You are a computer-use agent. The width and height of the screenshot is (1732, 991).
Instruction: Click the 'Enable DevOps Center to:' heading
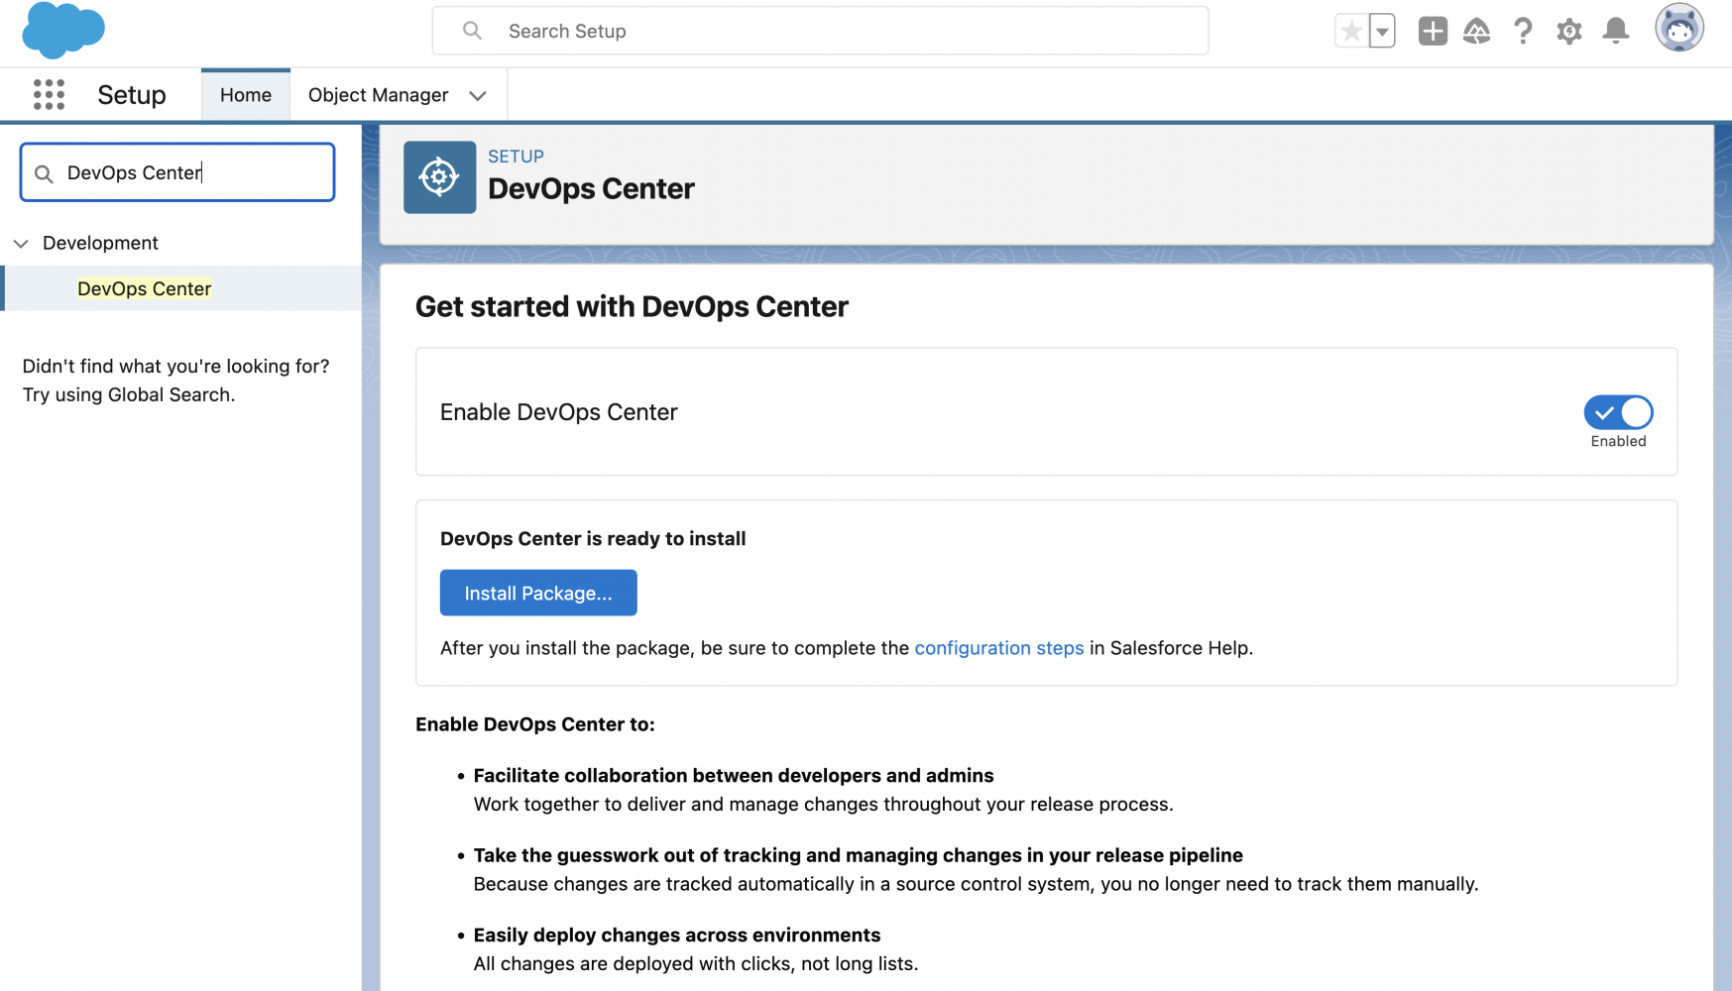[x=535, y=724]
